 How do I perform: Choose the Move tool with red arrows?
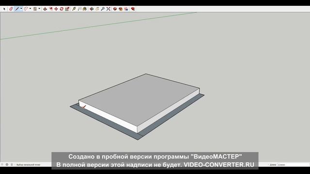pyautogui.click(x=56, y=9)
